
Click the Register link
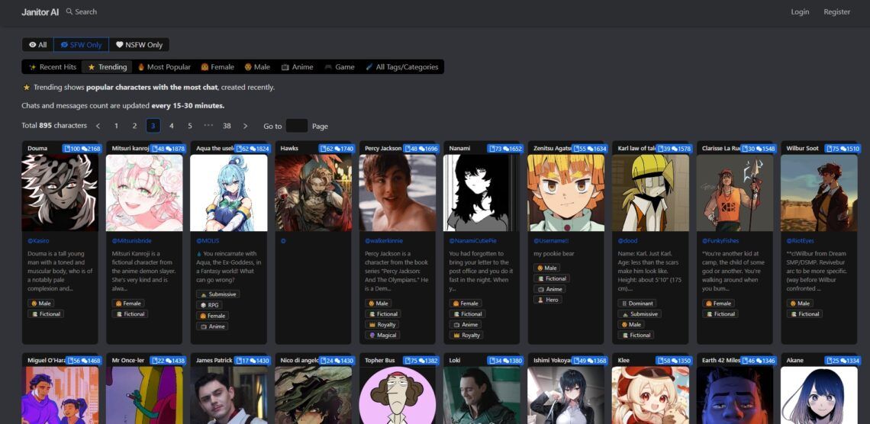pos(836,12)
